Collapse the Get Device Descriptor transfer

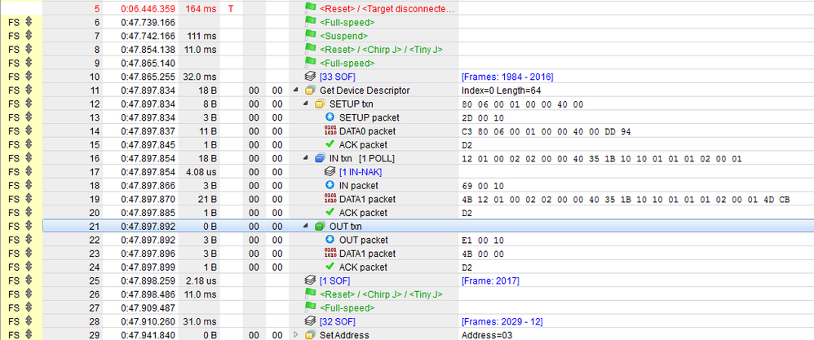coord(296,91)
